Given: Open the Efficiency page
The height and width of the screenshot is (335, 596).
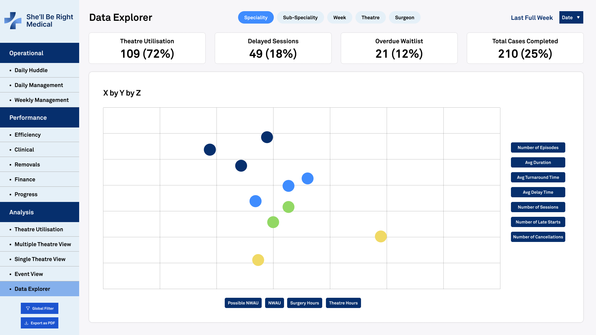Looking at the screenshot, I should 39,135.
